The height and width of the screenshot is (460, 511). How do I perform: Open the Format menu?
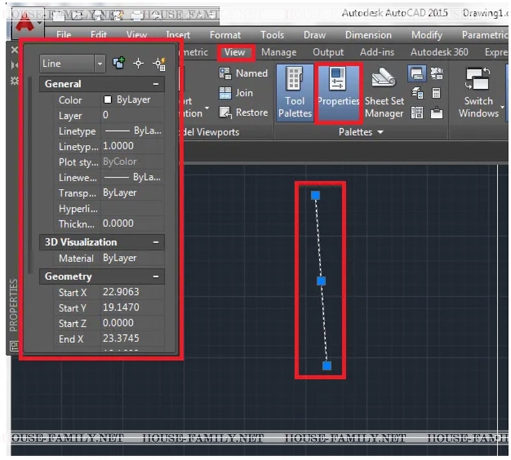pos(225,35)
